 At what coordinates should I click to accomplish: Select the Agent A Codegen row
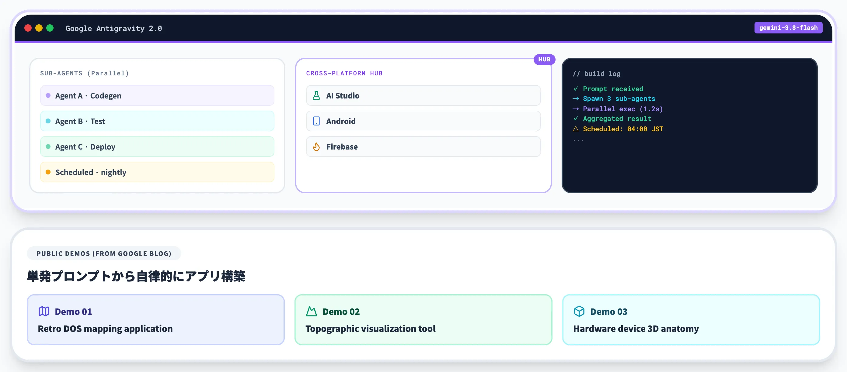[x=157, y=95]
